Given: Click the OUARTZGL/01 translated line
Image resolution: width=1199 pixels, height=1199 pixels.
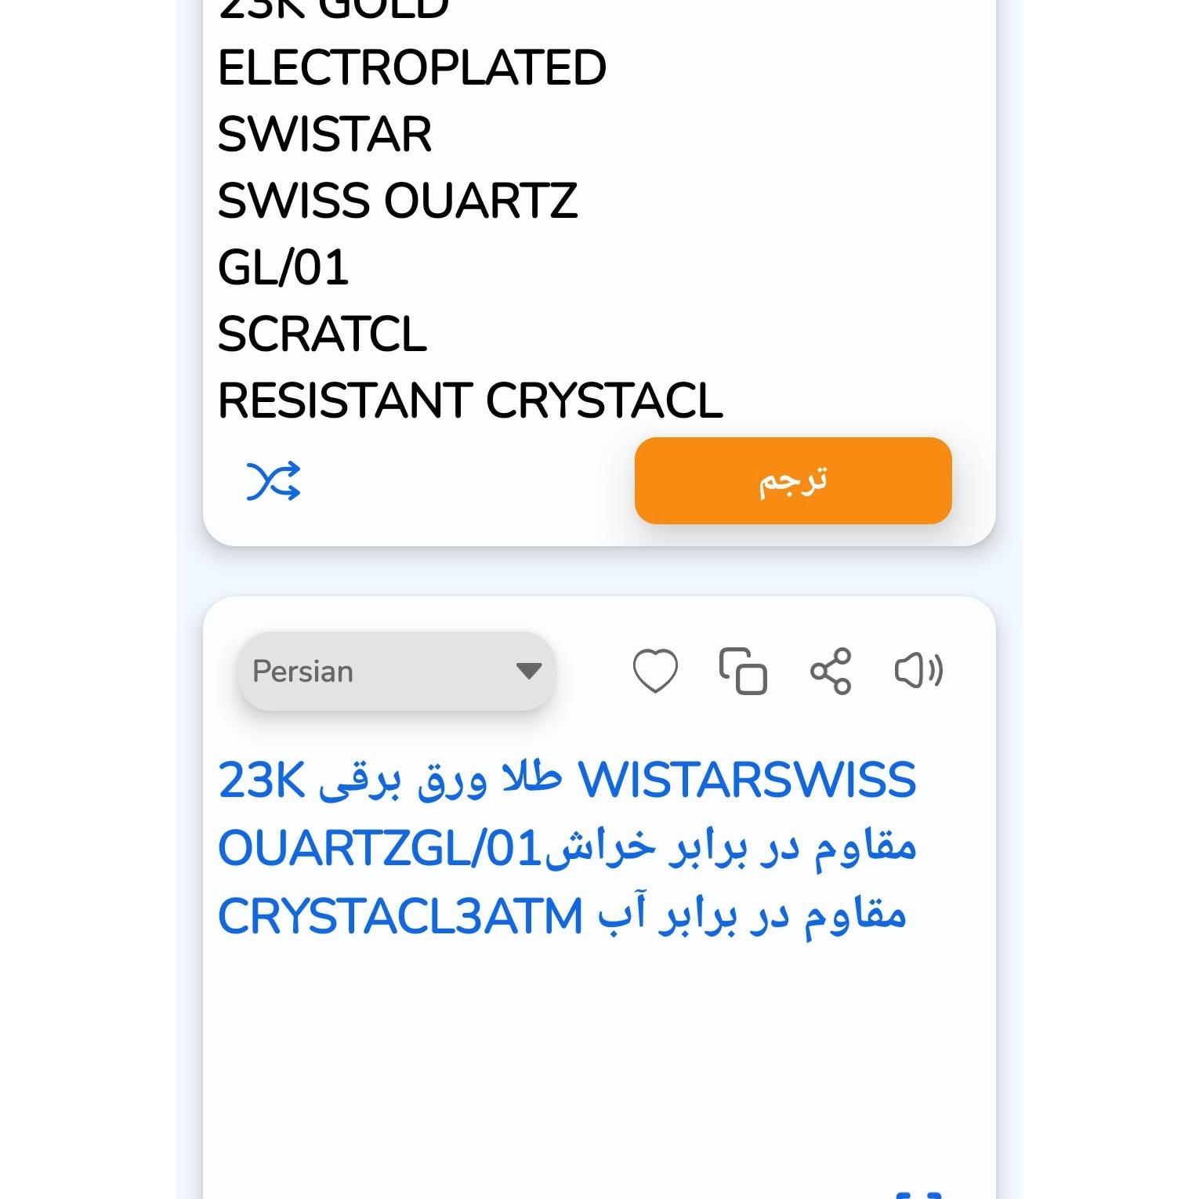Looking at the screenshot, I should click(567, 848).
